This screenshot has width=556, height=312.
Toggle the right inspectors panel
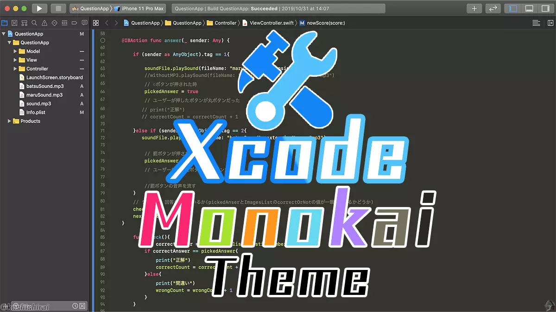click(546, 8)
